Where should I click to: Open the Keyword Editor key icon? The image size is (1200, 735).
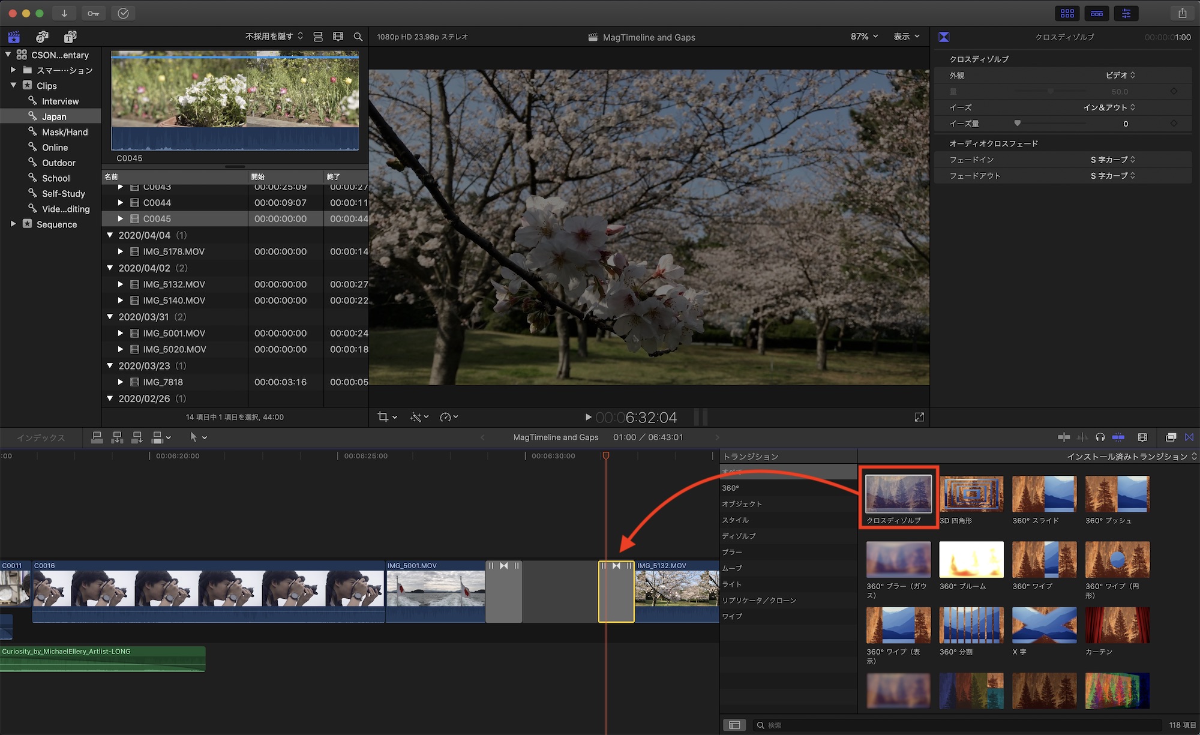(x=94, y=13)
